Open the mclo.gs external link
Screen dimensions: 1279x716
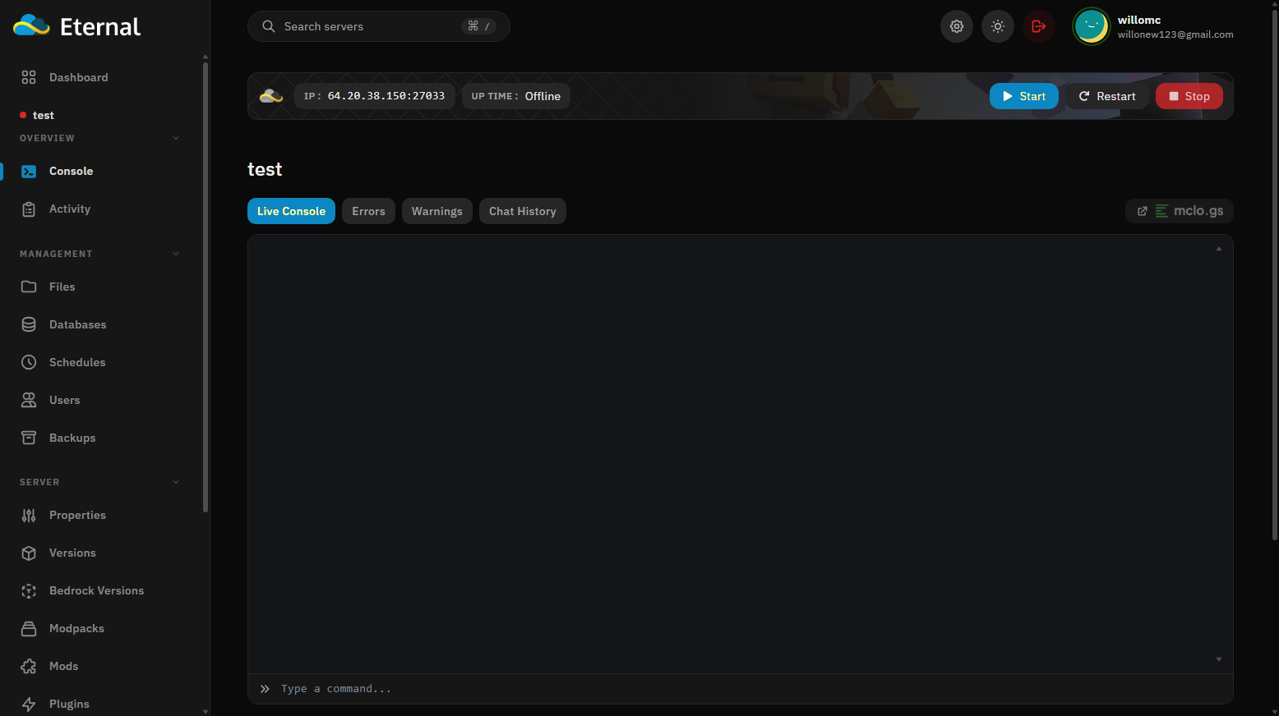tap(1180, 211)
